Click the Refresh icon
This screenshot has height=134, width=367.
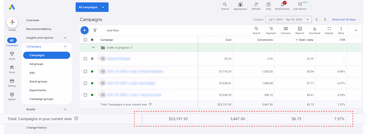[x=256, y=4]
